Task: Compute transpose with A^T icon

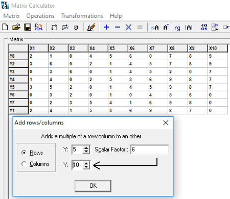Action: pyautogui.click(x=166, y=27)
